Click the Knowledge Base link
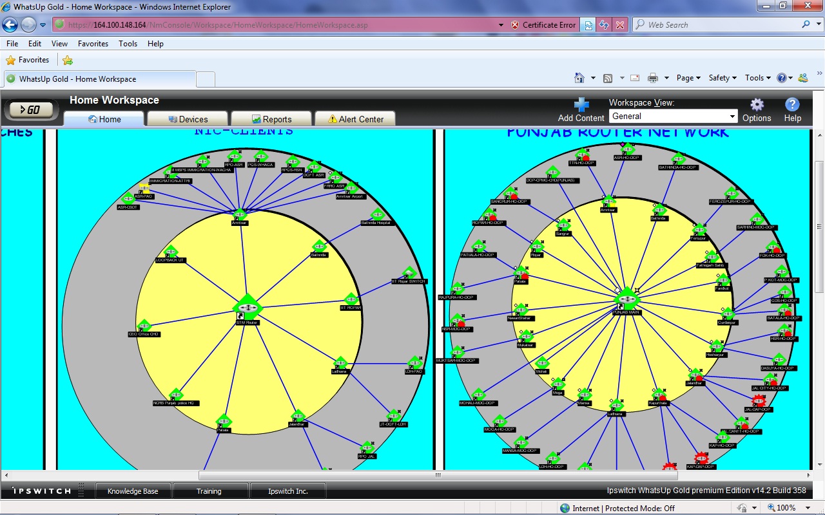The image size is (825, 515). coord(133,491)
